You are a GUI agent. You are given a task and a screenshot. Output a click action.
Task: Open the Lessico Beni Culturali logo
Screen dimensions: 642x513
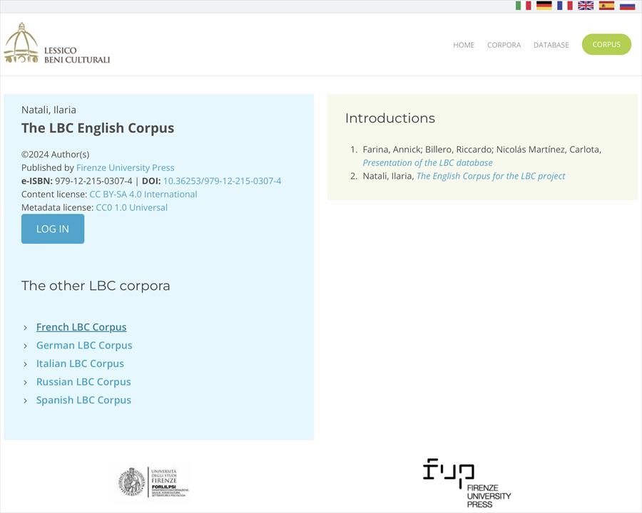point(57,43)
